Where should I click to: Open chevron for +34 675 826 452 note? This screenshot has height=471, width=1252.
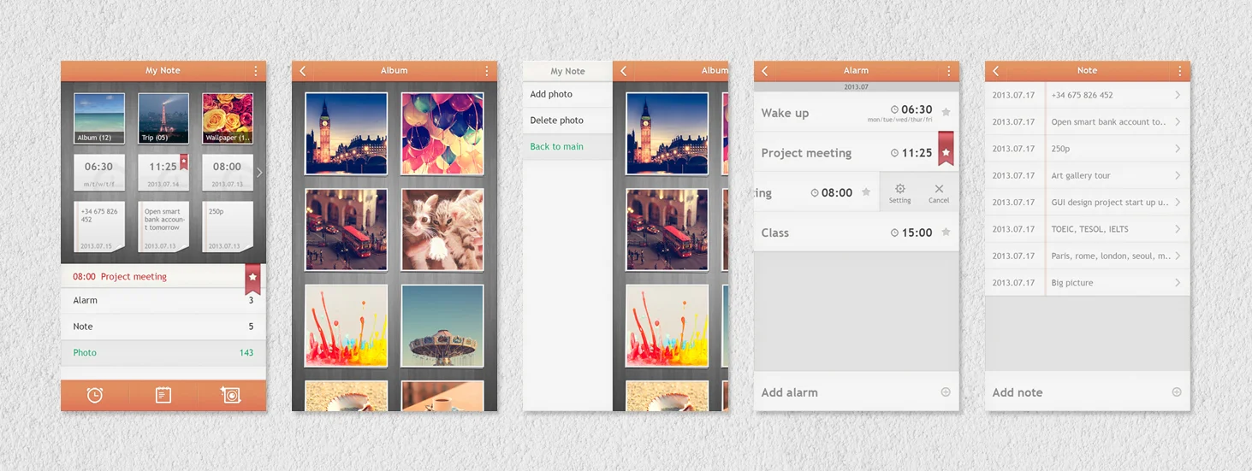coord(1178,95)
